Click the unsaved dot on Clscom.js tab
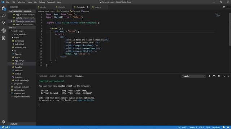The width and height of the screenshot is (231, 129). (87, 7)
